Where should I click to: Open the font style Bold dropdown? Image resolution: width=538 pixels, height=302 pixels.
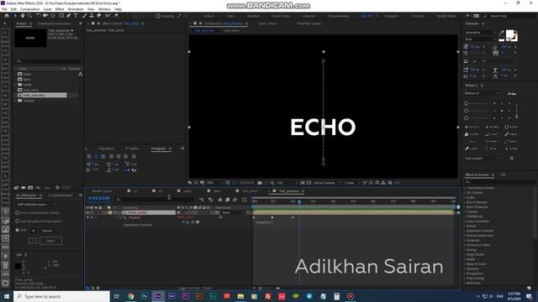point(481,39)
